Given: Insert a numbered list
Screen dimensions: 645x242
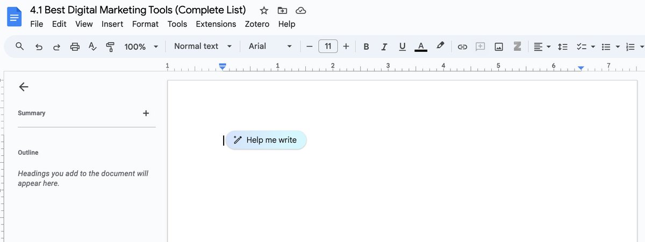Looking at the screenshot, I should pyautogui.click(x=632, y=47).
